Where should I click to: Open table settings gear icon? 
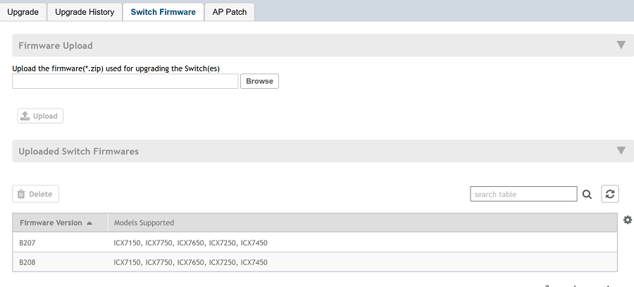click(628, 220)
